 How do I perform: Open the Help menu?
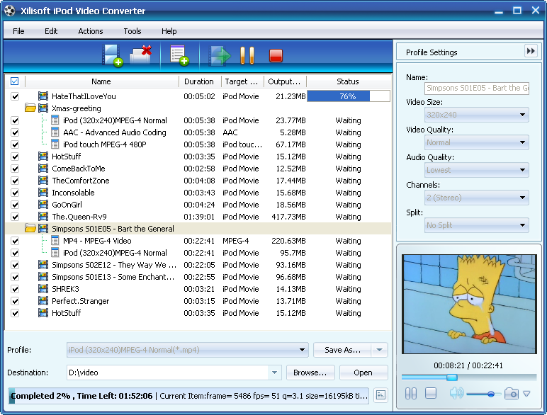169,31
